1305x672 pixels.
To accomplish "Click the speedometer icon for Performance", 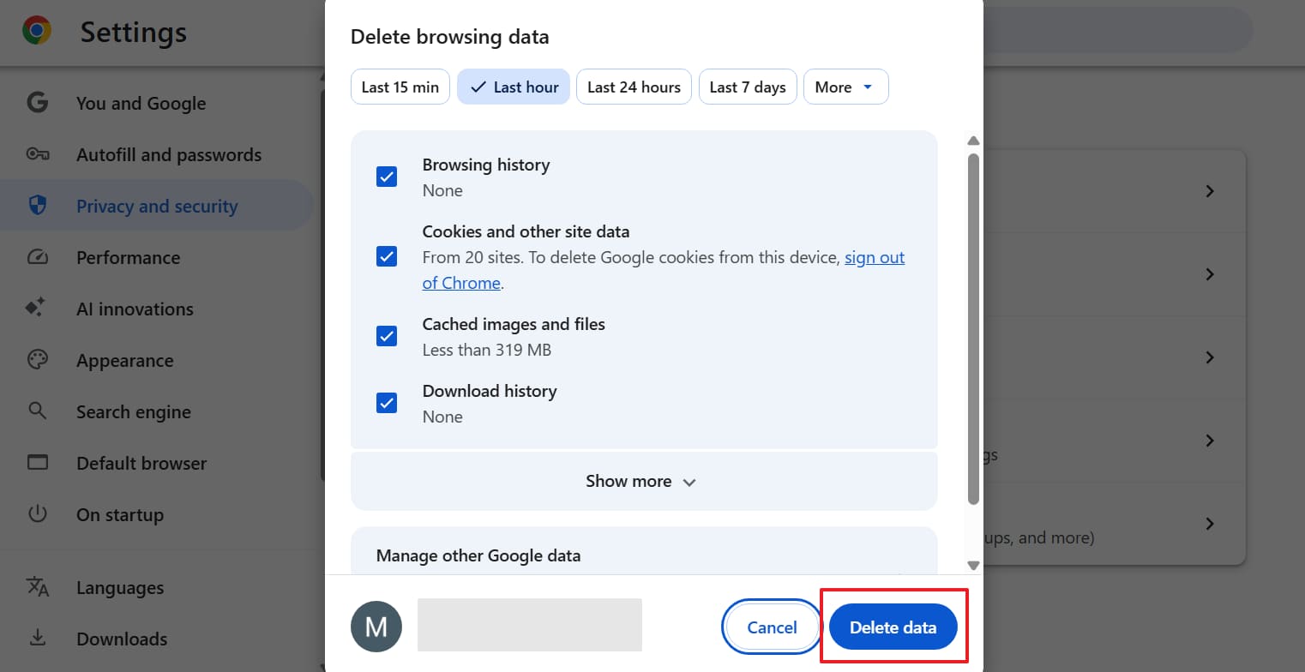I will tap(37, 257).
